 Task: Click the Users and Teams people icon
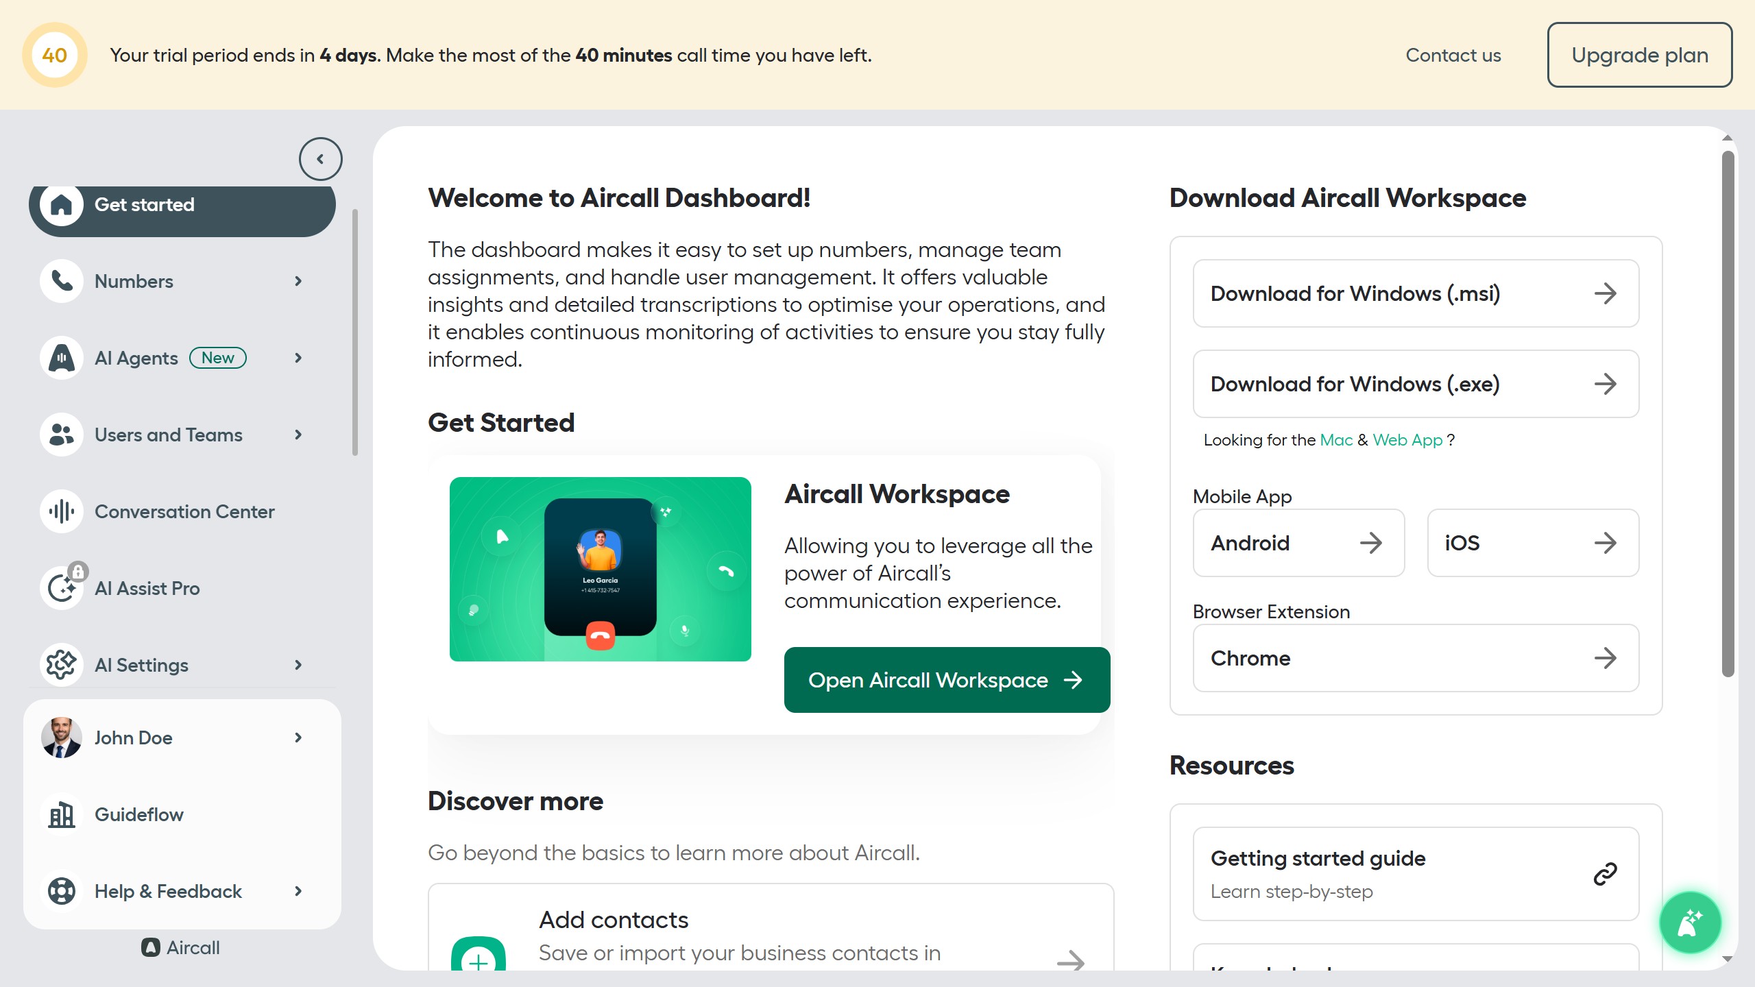[x=62, y=435]
